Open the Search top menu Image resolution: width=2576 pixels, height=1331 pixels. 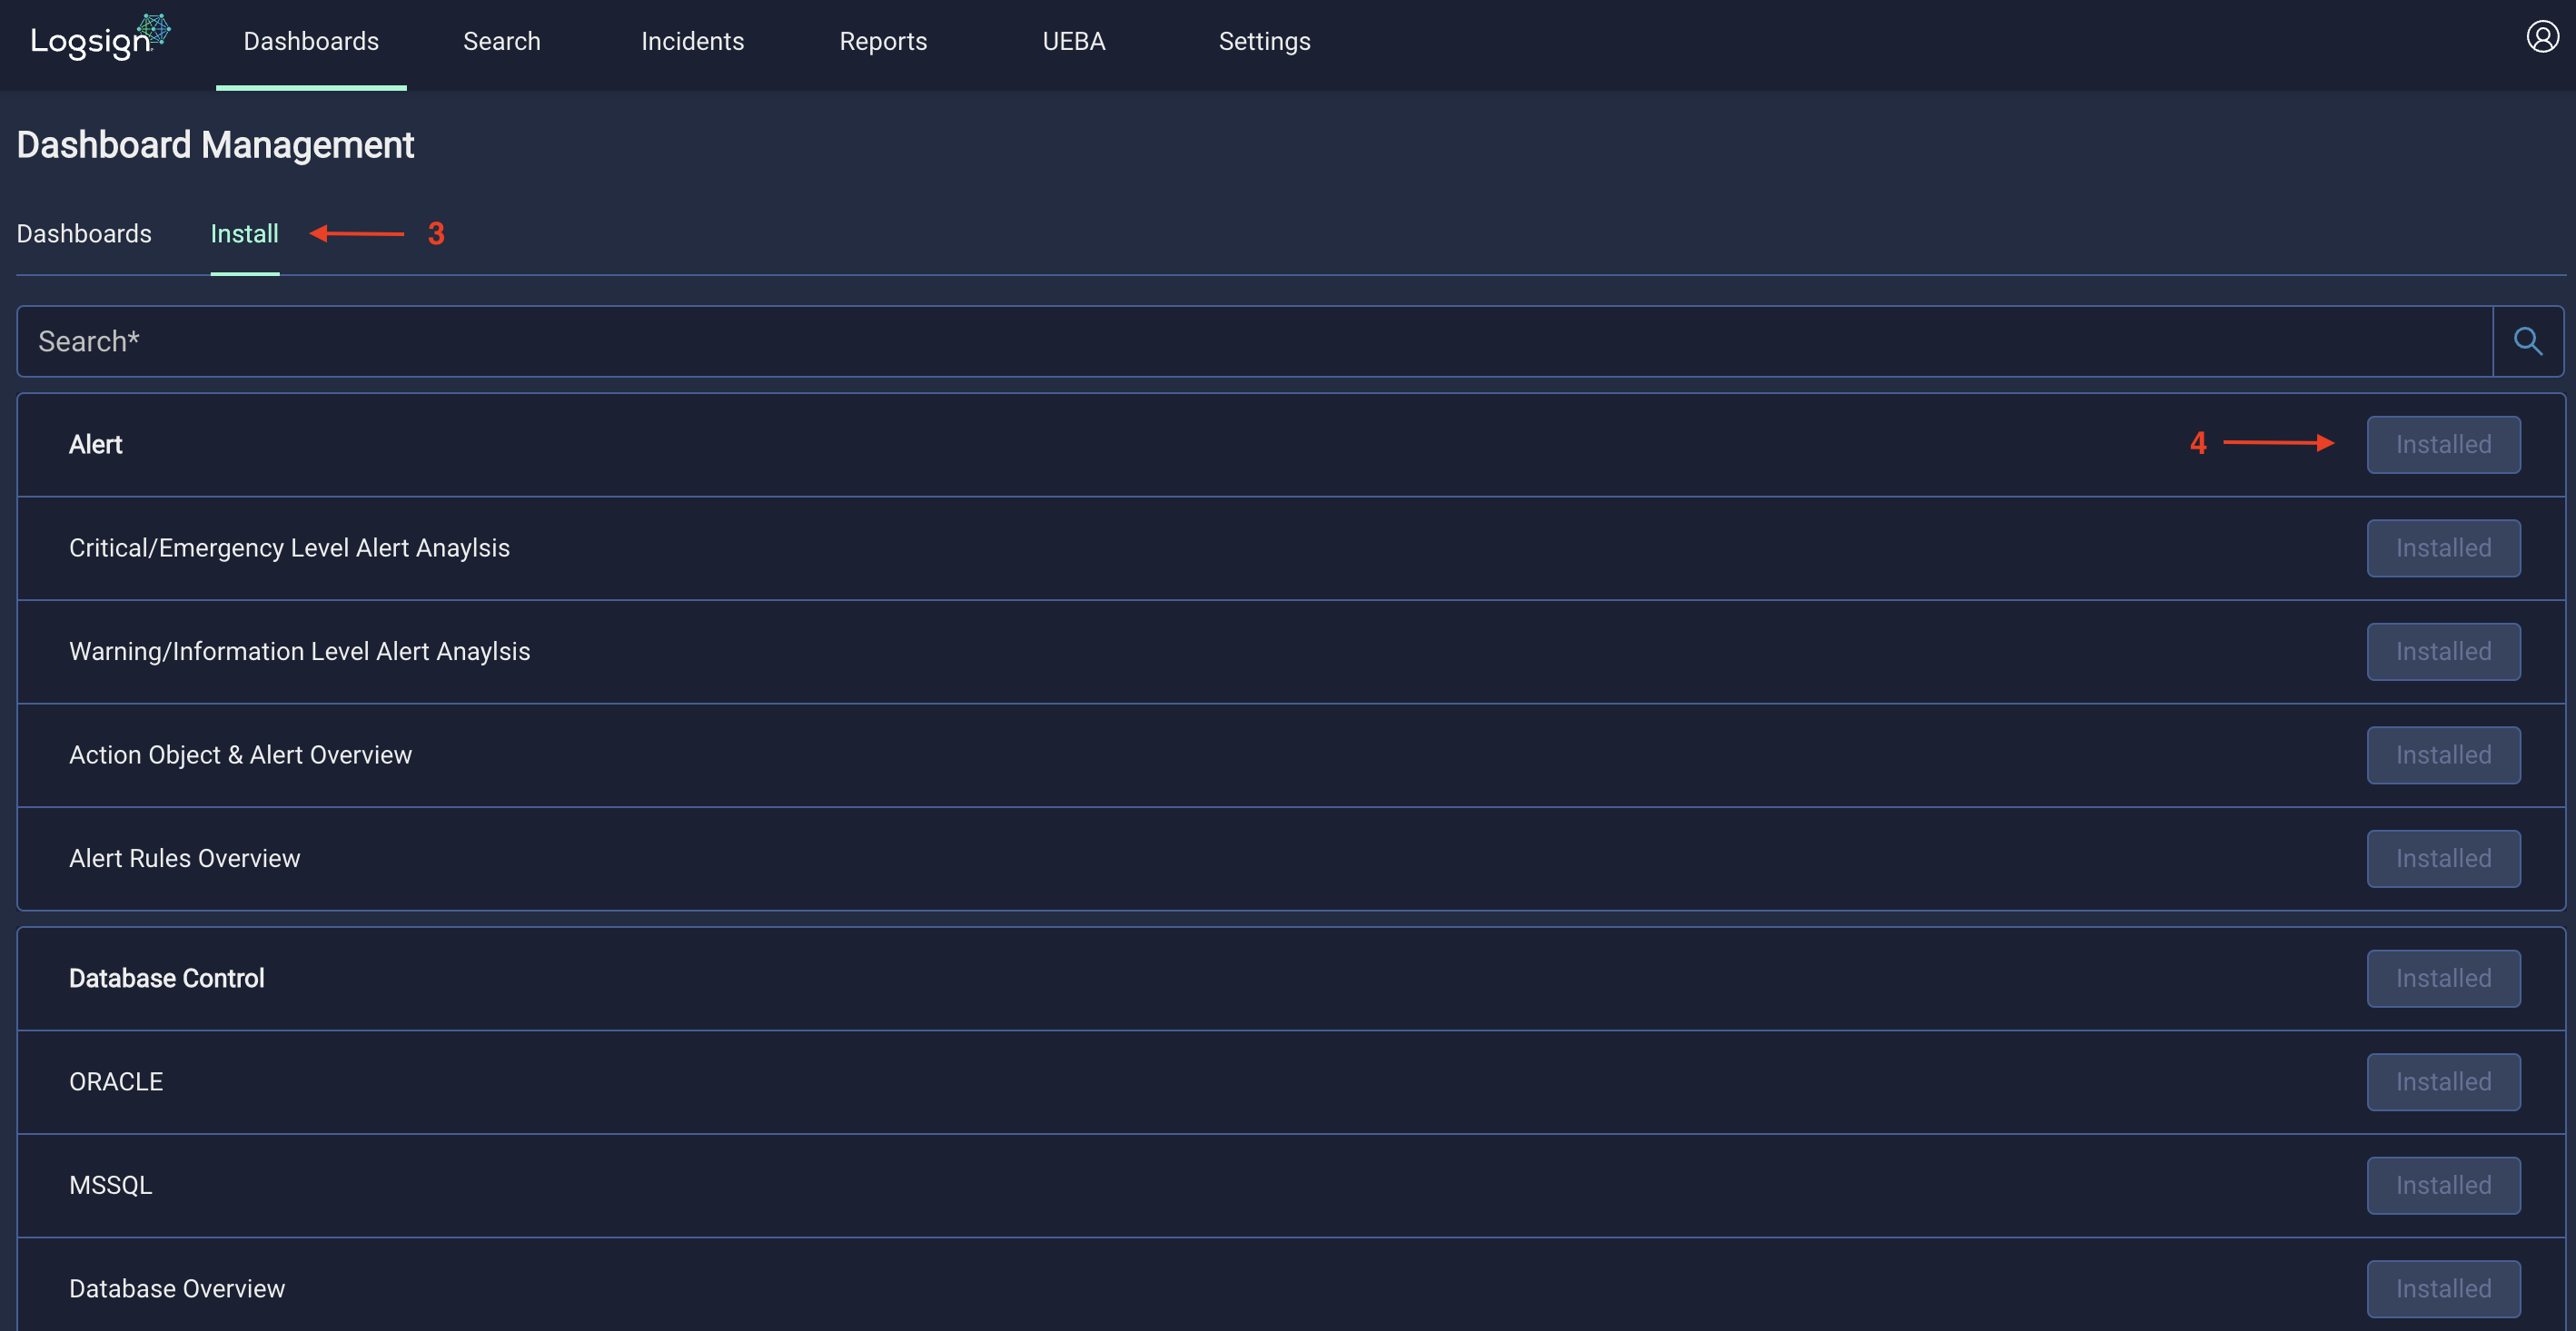502,41
